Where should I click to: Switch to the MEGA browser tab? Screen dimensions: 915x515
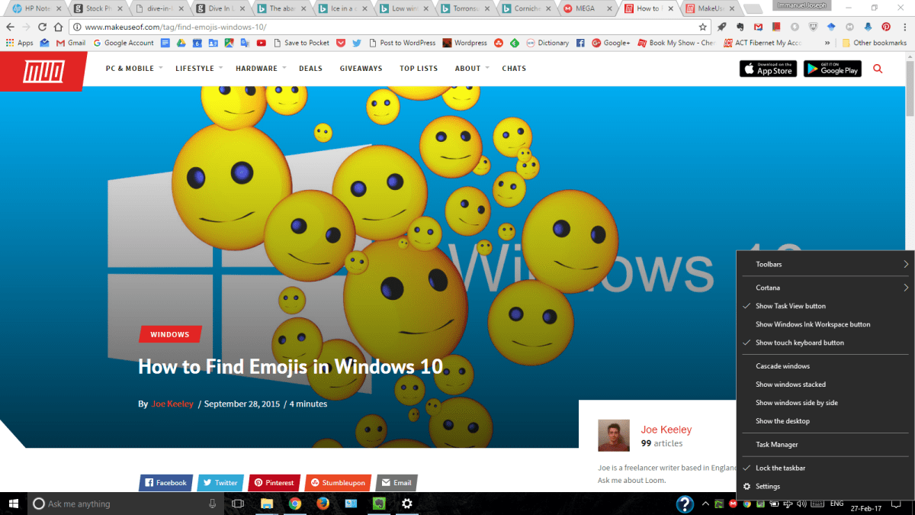point(586,8)
